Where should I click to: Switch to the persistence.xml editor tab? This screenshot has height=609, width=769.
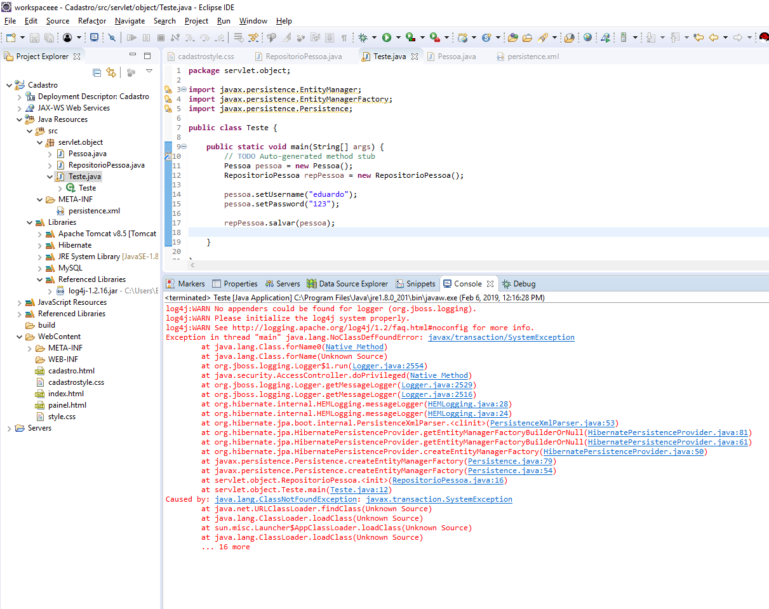527,57
